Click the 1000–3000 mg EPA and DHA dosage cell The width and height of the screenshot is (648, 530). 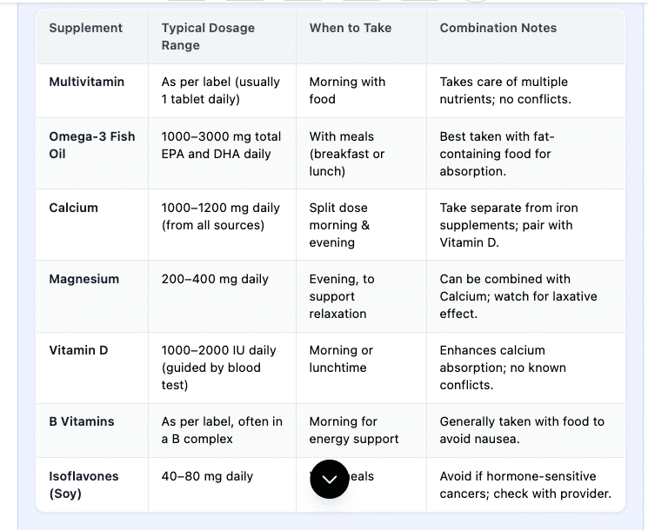click(x=221, y=145)
